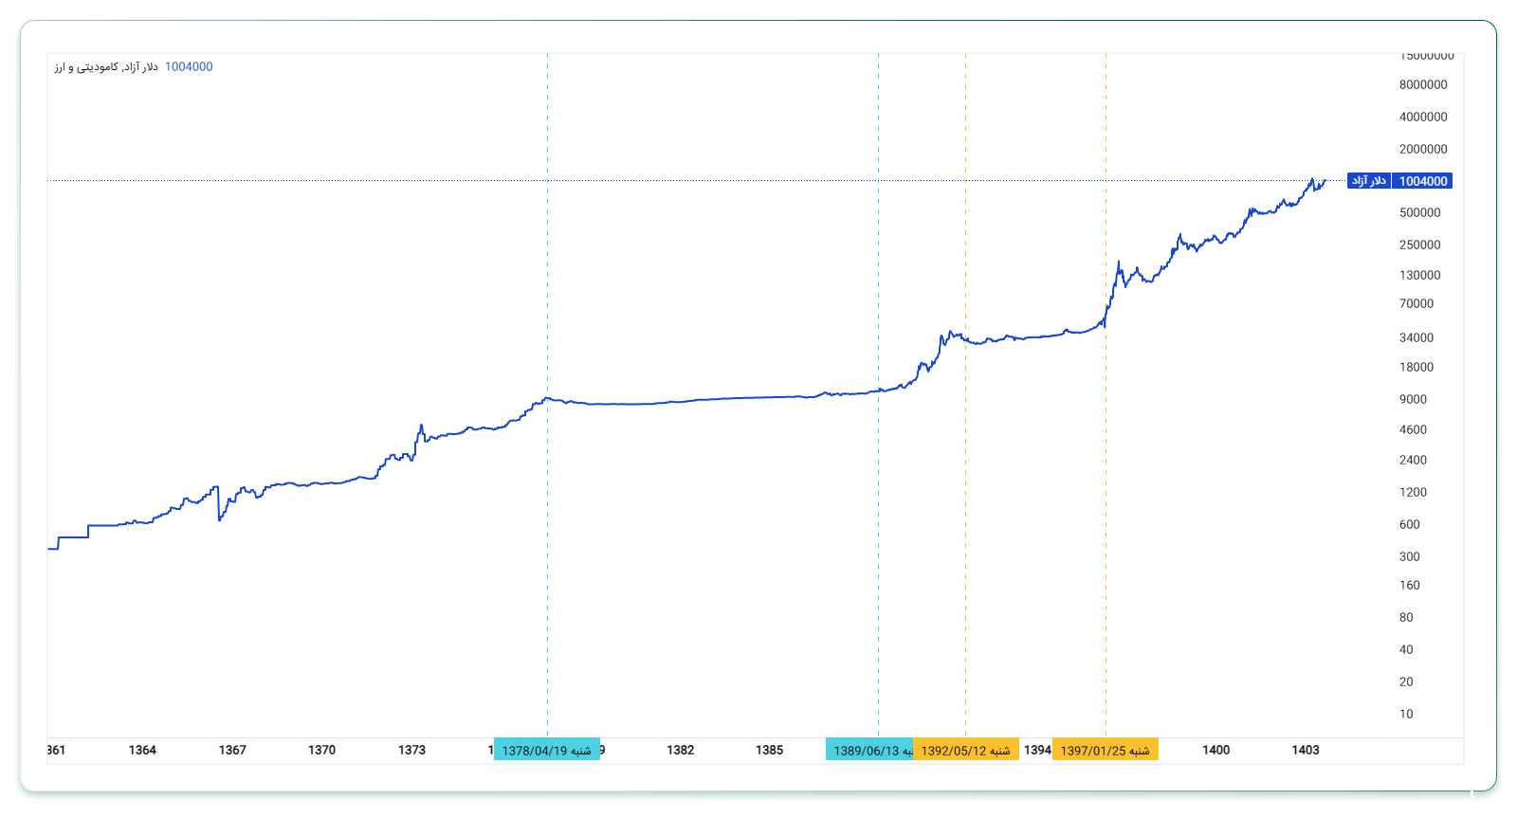The image size is (1517, 818).
Task: Click the 160 price axis label
Action: click(x=1410, y=585)
